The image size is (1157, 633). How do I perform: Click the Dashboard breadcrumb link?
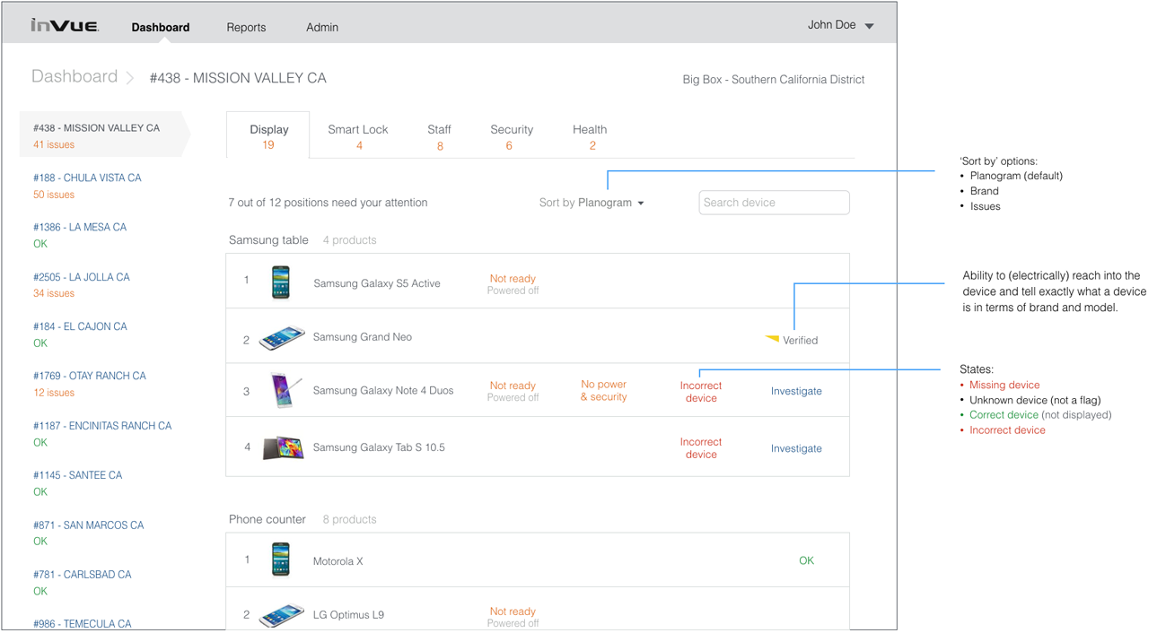75,76
